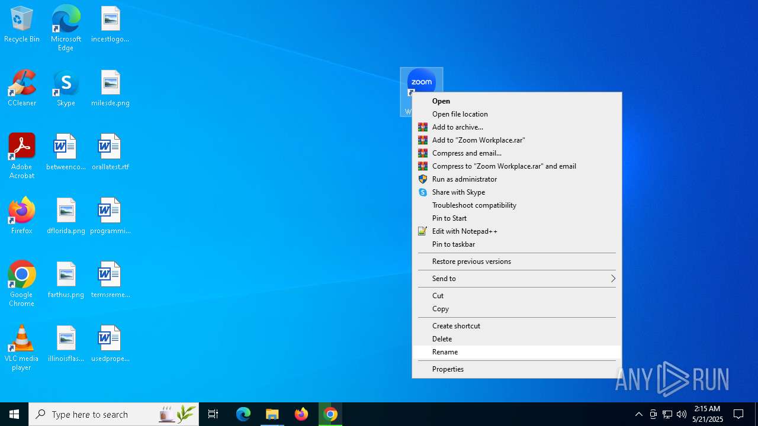Choose Cut in the context menu
The height and width of the screenshot is (426, 758).
tap(517, 296)
